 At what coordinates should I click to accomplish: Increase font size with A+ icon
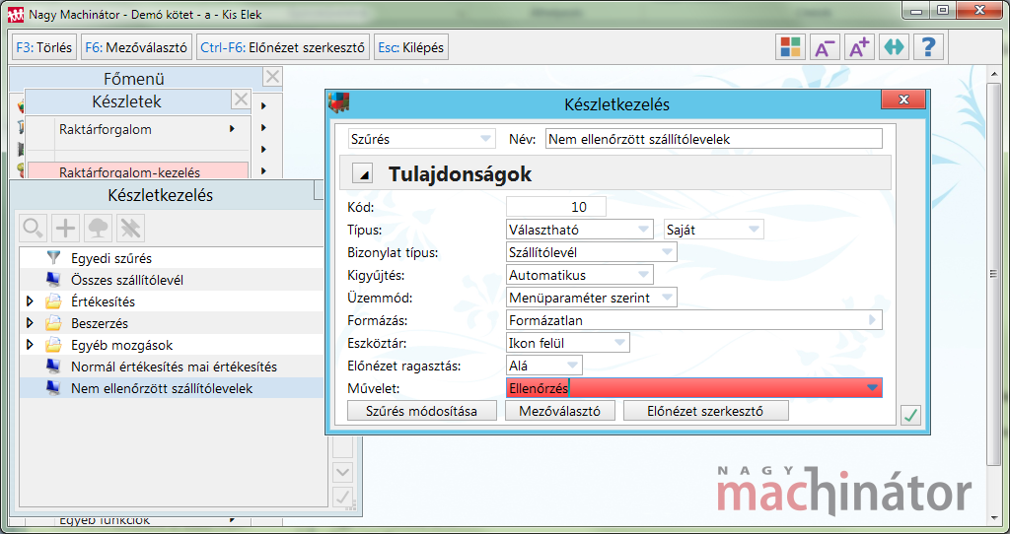coord(859,47)
